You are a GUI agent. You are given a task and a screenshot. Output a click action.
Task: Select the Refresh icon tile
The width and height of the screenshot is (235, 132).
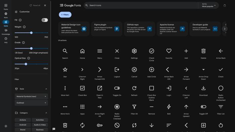coord(134,90)
